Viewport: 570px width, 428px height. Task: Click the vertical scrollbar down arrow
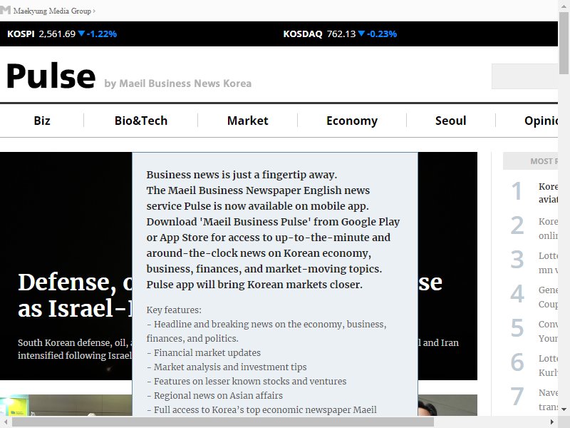(x=564, y=409)
